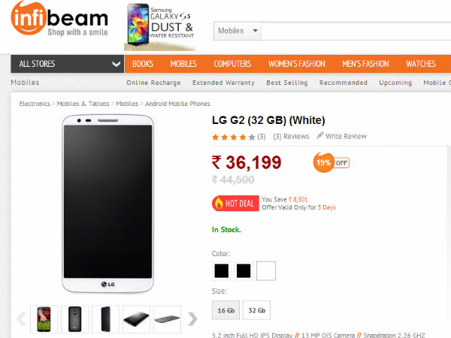Open the Online Recharge link
This screenshot has width=451, height=338.
coord(153,83)
